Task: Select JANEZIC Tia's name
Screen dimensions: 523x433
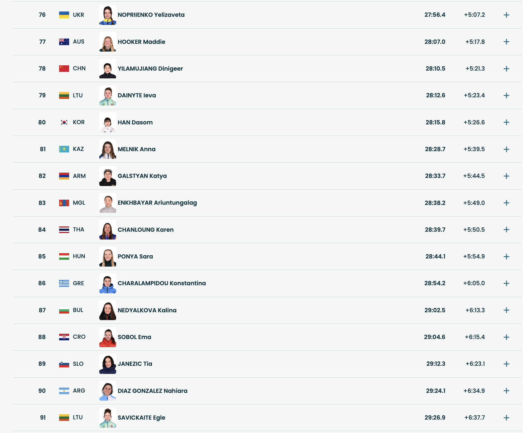Action: point(135,364)
